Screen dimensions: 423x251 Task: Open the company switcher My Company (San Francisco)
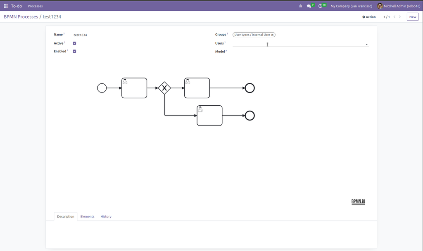click(351, 6)
